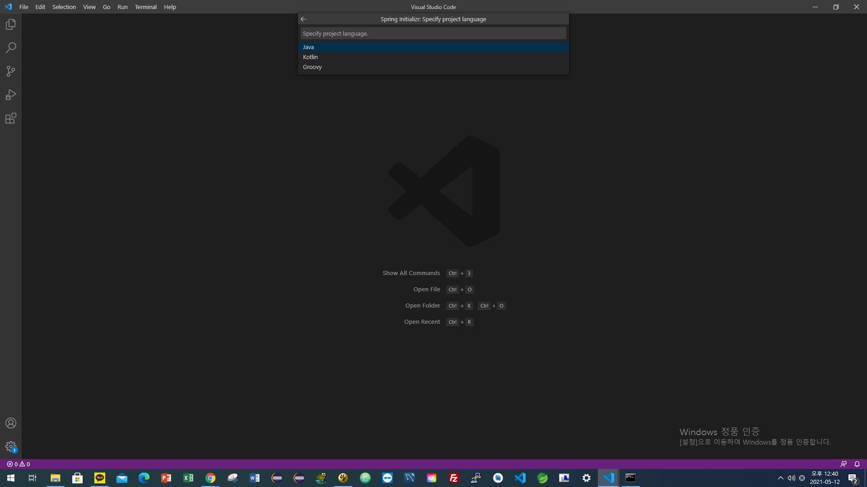
Task: Pick Groovy from language list
Action: pos(312,67)
